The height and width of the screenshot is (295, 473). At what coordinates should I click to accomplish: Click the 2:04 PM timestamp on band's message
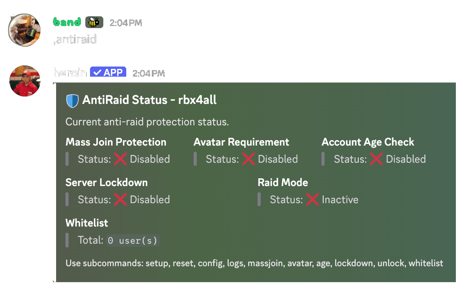126,23
